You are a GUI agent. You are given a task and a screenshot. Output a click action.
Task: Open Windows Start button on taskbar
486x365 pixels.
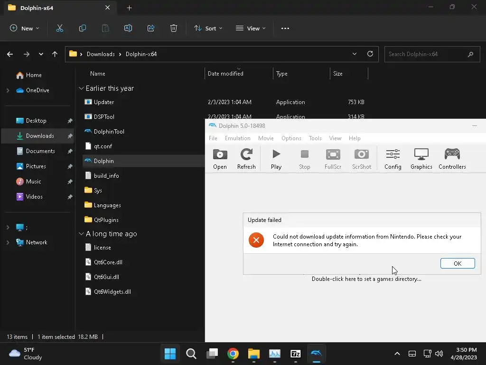coord(170,354)
